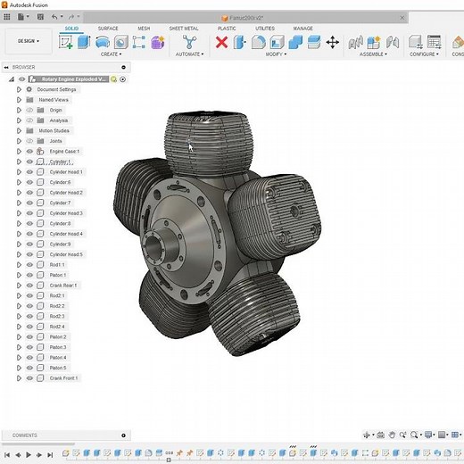
Task: Select the Move/Copy arrows tool
Action: [x=333, y=42]
